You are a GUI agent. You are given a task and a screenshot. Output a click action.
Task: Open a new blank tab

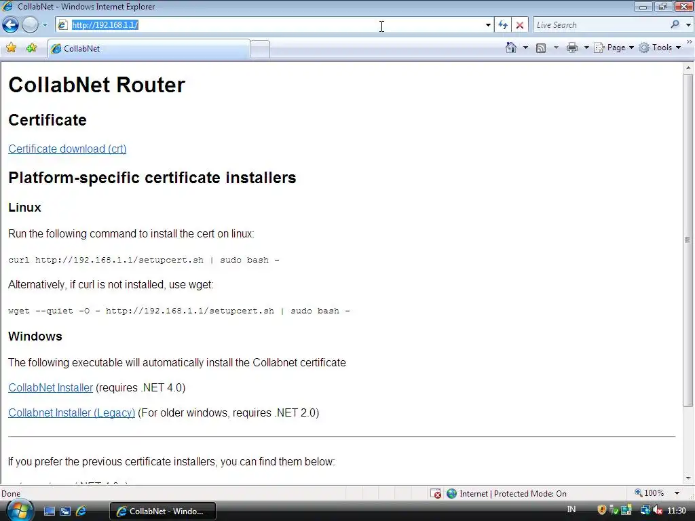[x=260, y=49]
